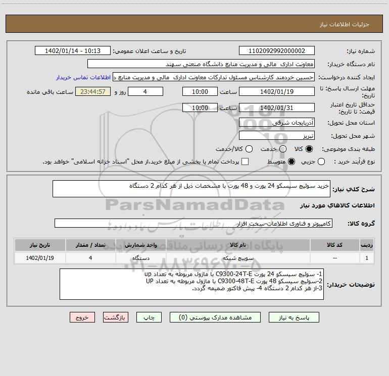Click the need number field 1102092992000002

click(277, 50)
